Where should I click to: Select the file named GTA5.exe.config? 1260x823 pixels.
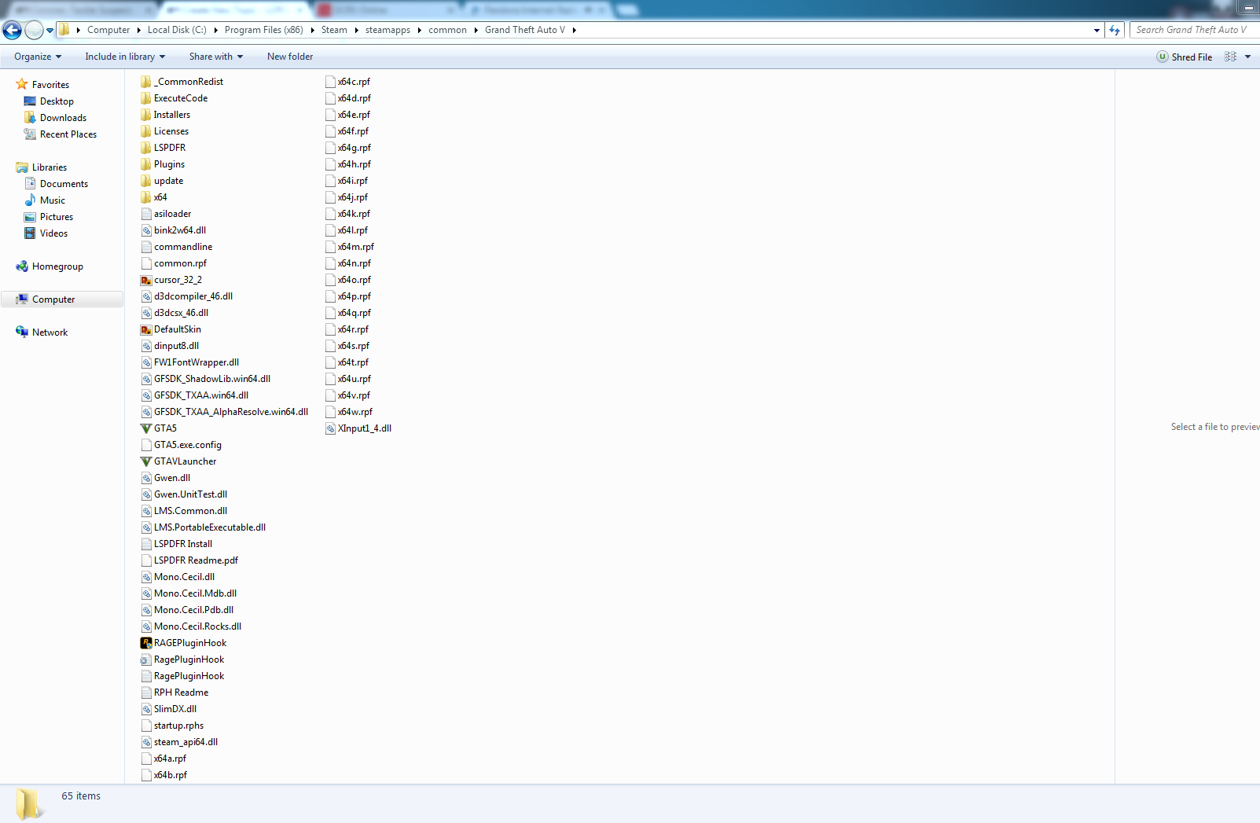(188, 445)
